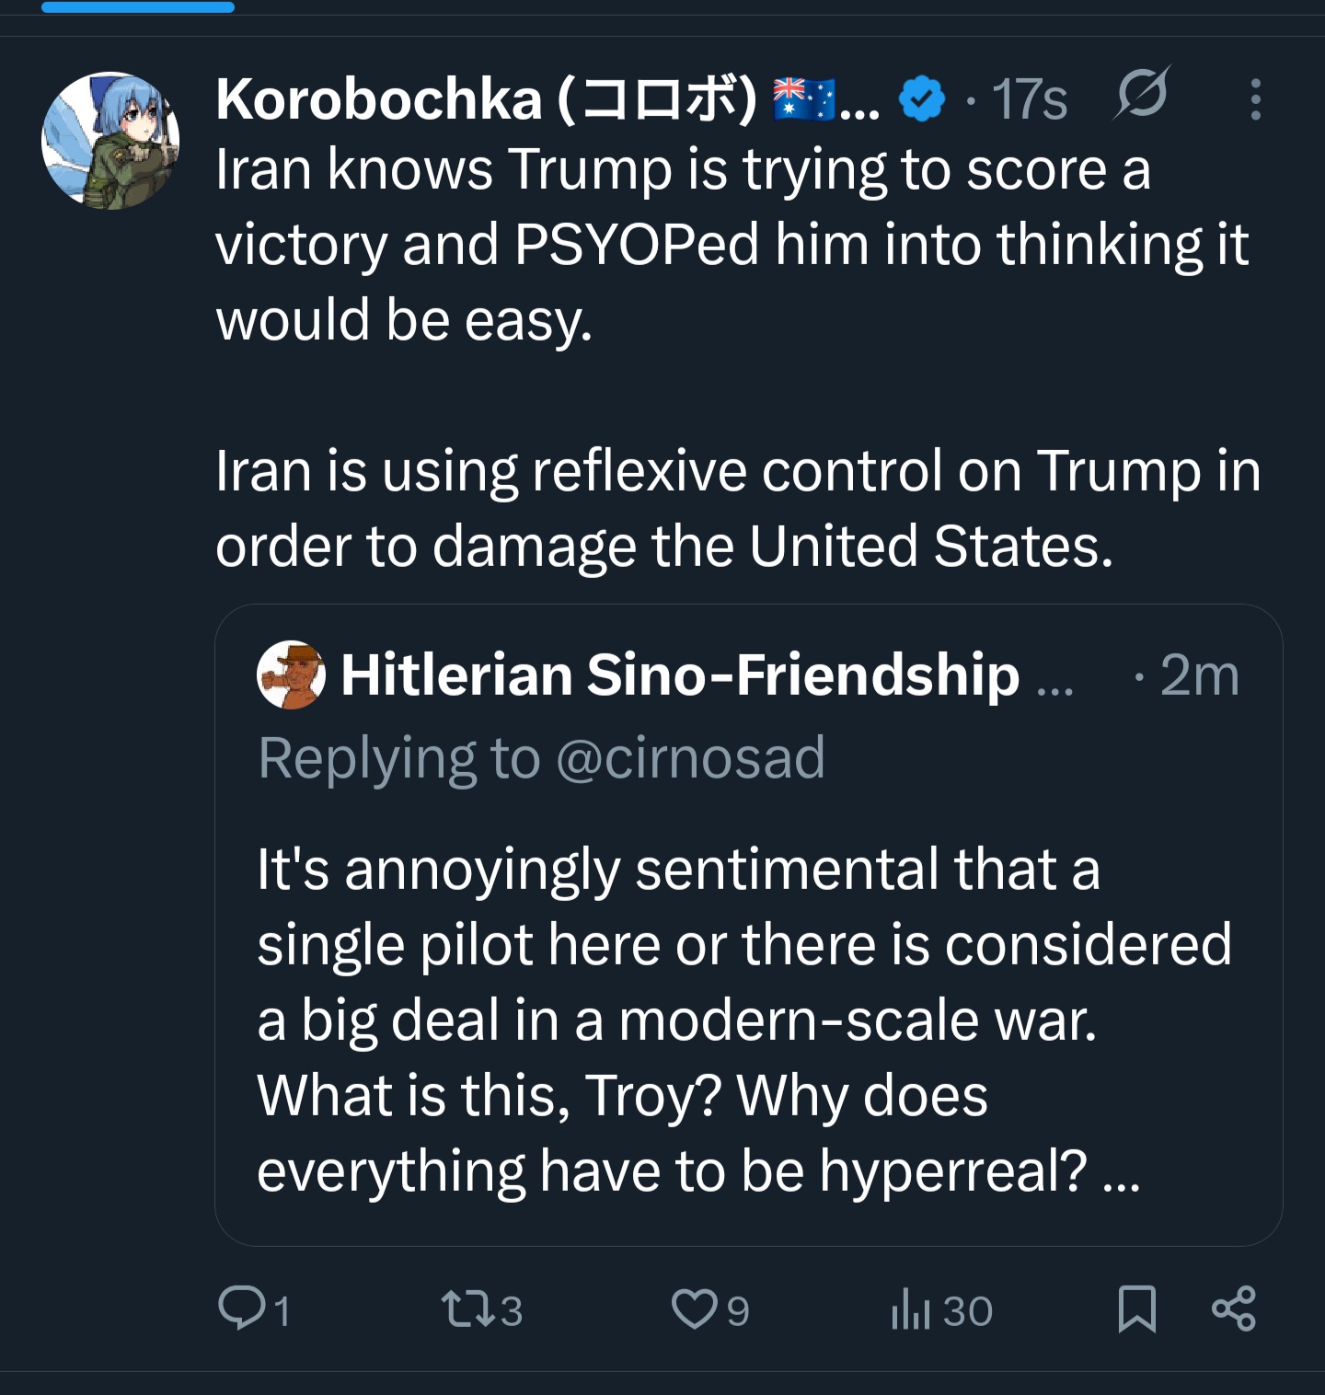This screenshot has height=1395, width=1325.
Task: Open the share icon
Action: point(1234,1309)
